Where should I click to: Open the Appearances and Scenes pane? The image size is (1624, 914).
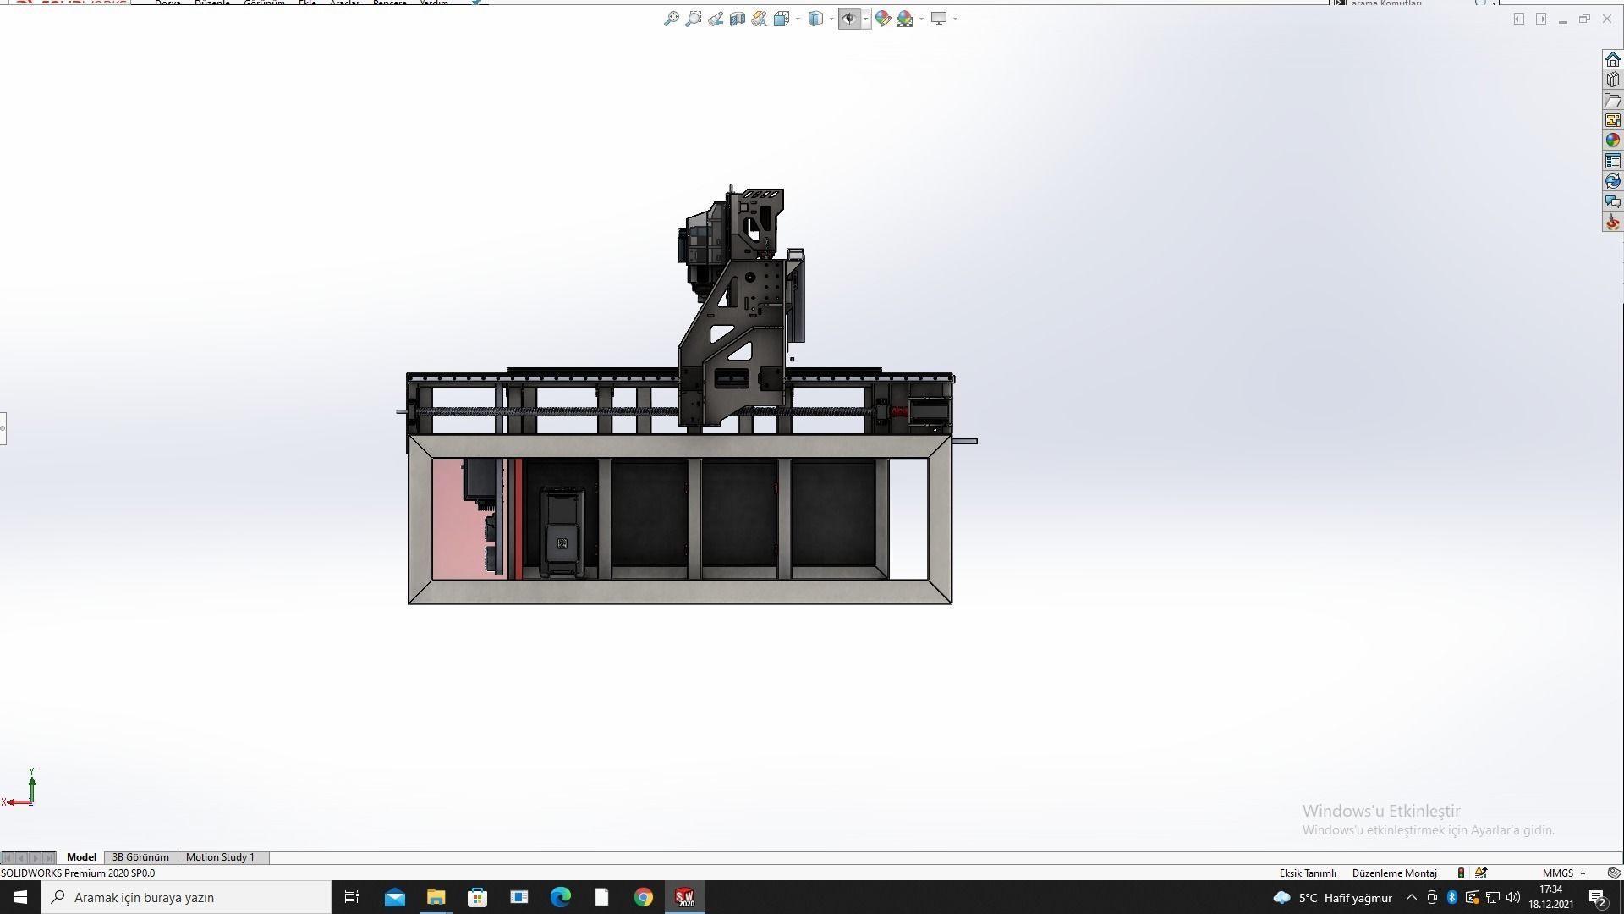pyautogui.click(x=1613, y=140)
